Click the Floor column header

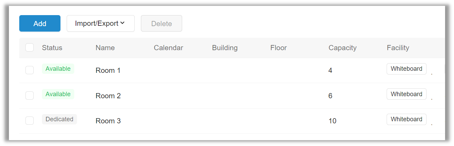[x=278, y=48]
